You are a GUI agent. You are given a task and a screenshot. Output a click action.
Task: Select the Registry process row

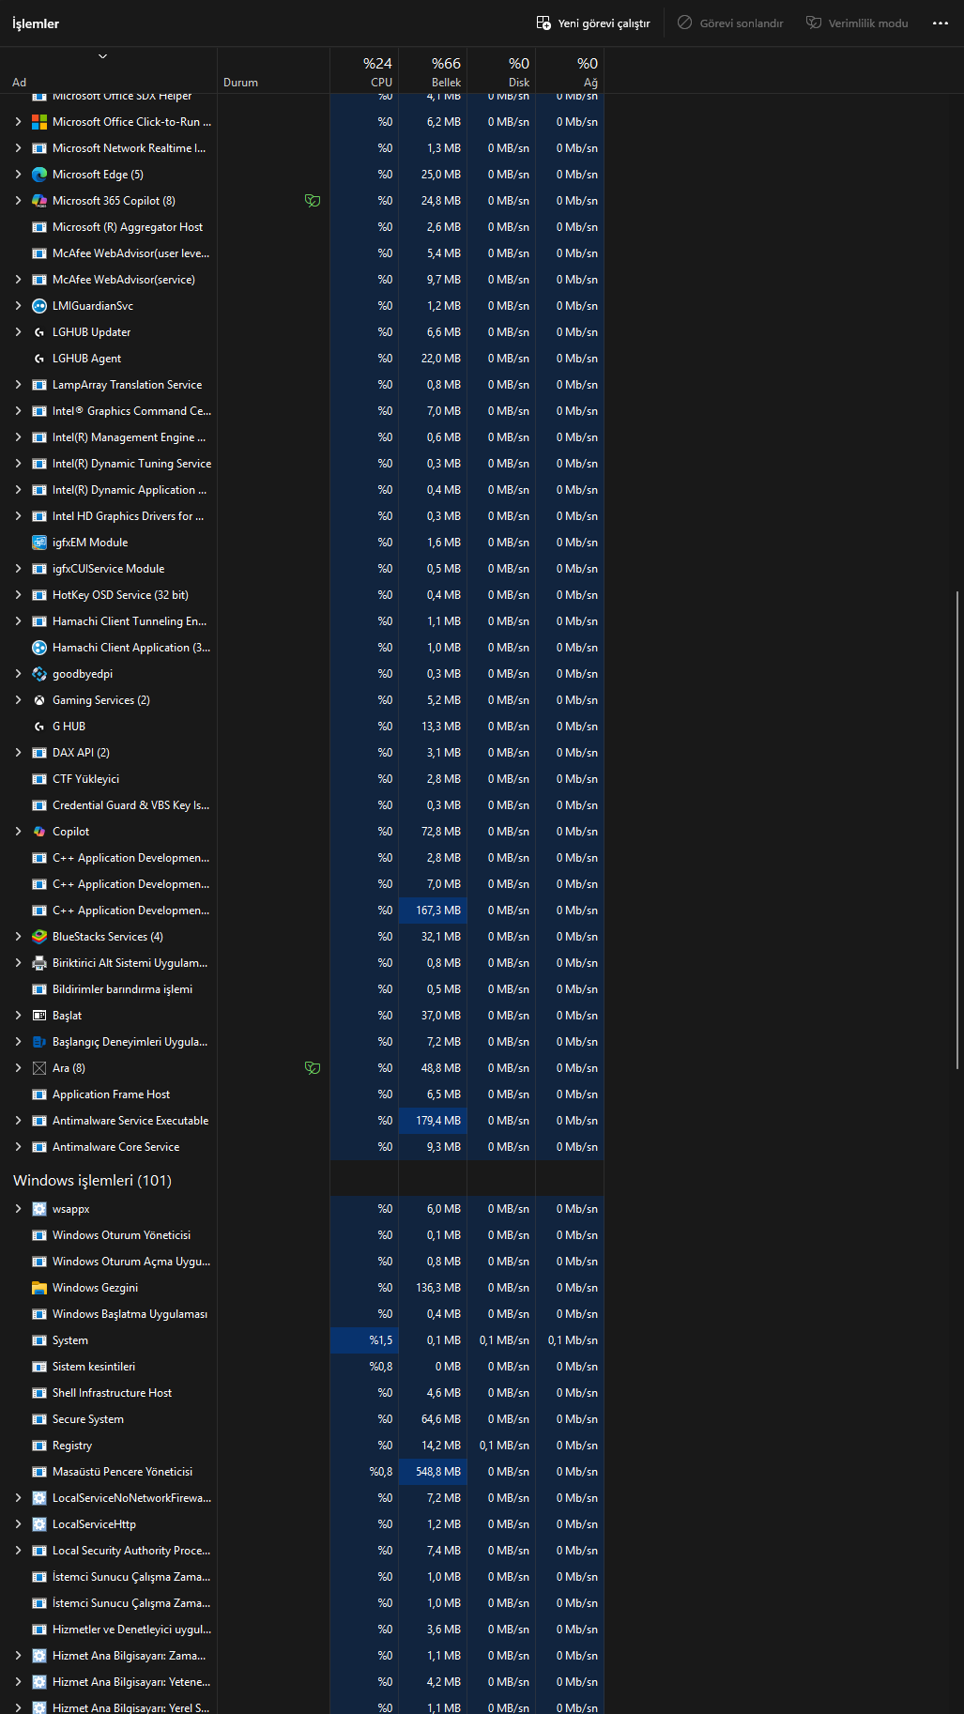coord(302,1446)
